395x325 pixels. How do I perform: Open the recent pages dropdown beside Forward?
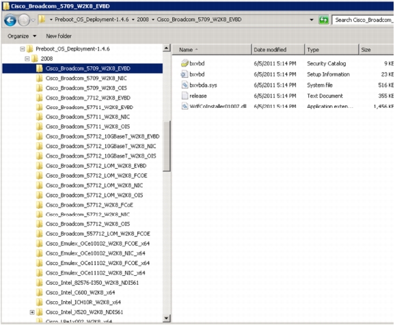[x=33, y=20]
